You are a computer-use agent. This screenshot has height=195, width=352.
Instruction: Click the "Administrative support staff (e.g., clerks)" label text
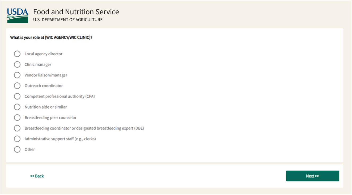(60, 139)
